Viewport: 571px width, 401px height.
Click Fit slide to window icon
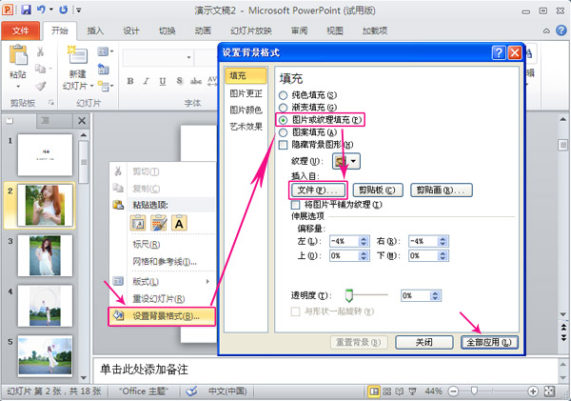tap(549, 391)
